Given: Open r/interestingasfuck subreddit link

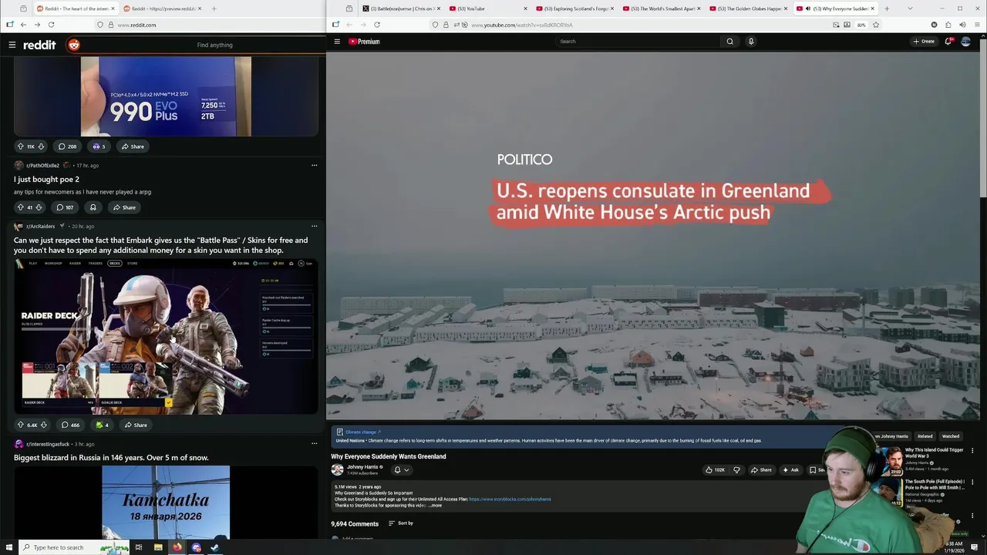Looking at the screenshot, I should 48,444.
